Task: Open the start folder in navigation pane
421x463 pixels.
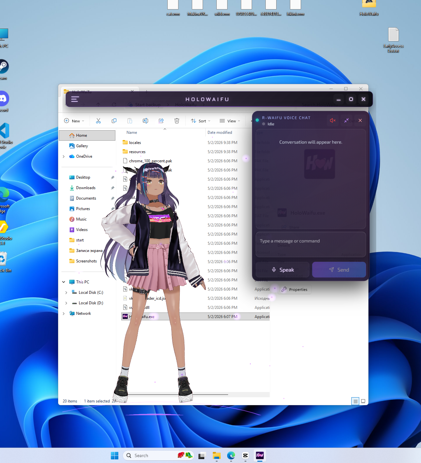Action: tap(80, 240)
